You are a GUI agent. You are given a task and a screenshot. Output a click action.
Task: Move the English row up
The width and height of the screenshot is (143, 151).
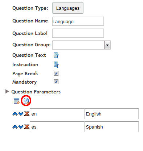pos(15,114)
